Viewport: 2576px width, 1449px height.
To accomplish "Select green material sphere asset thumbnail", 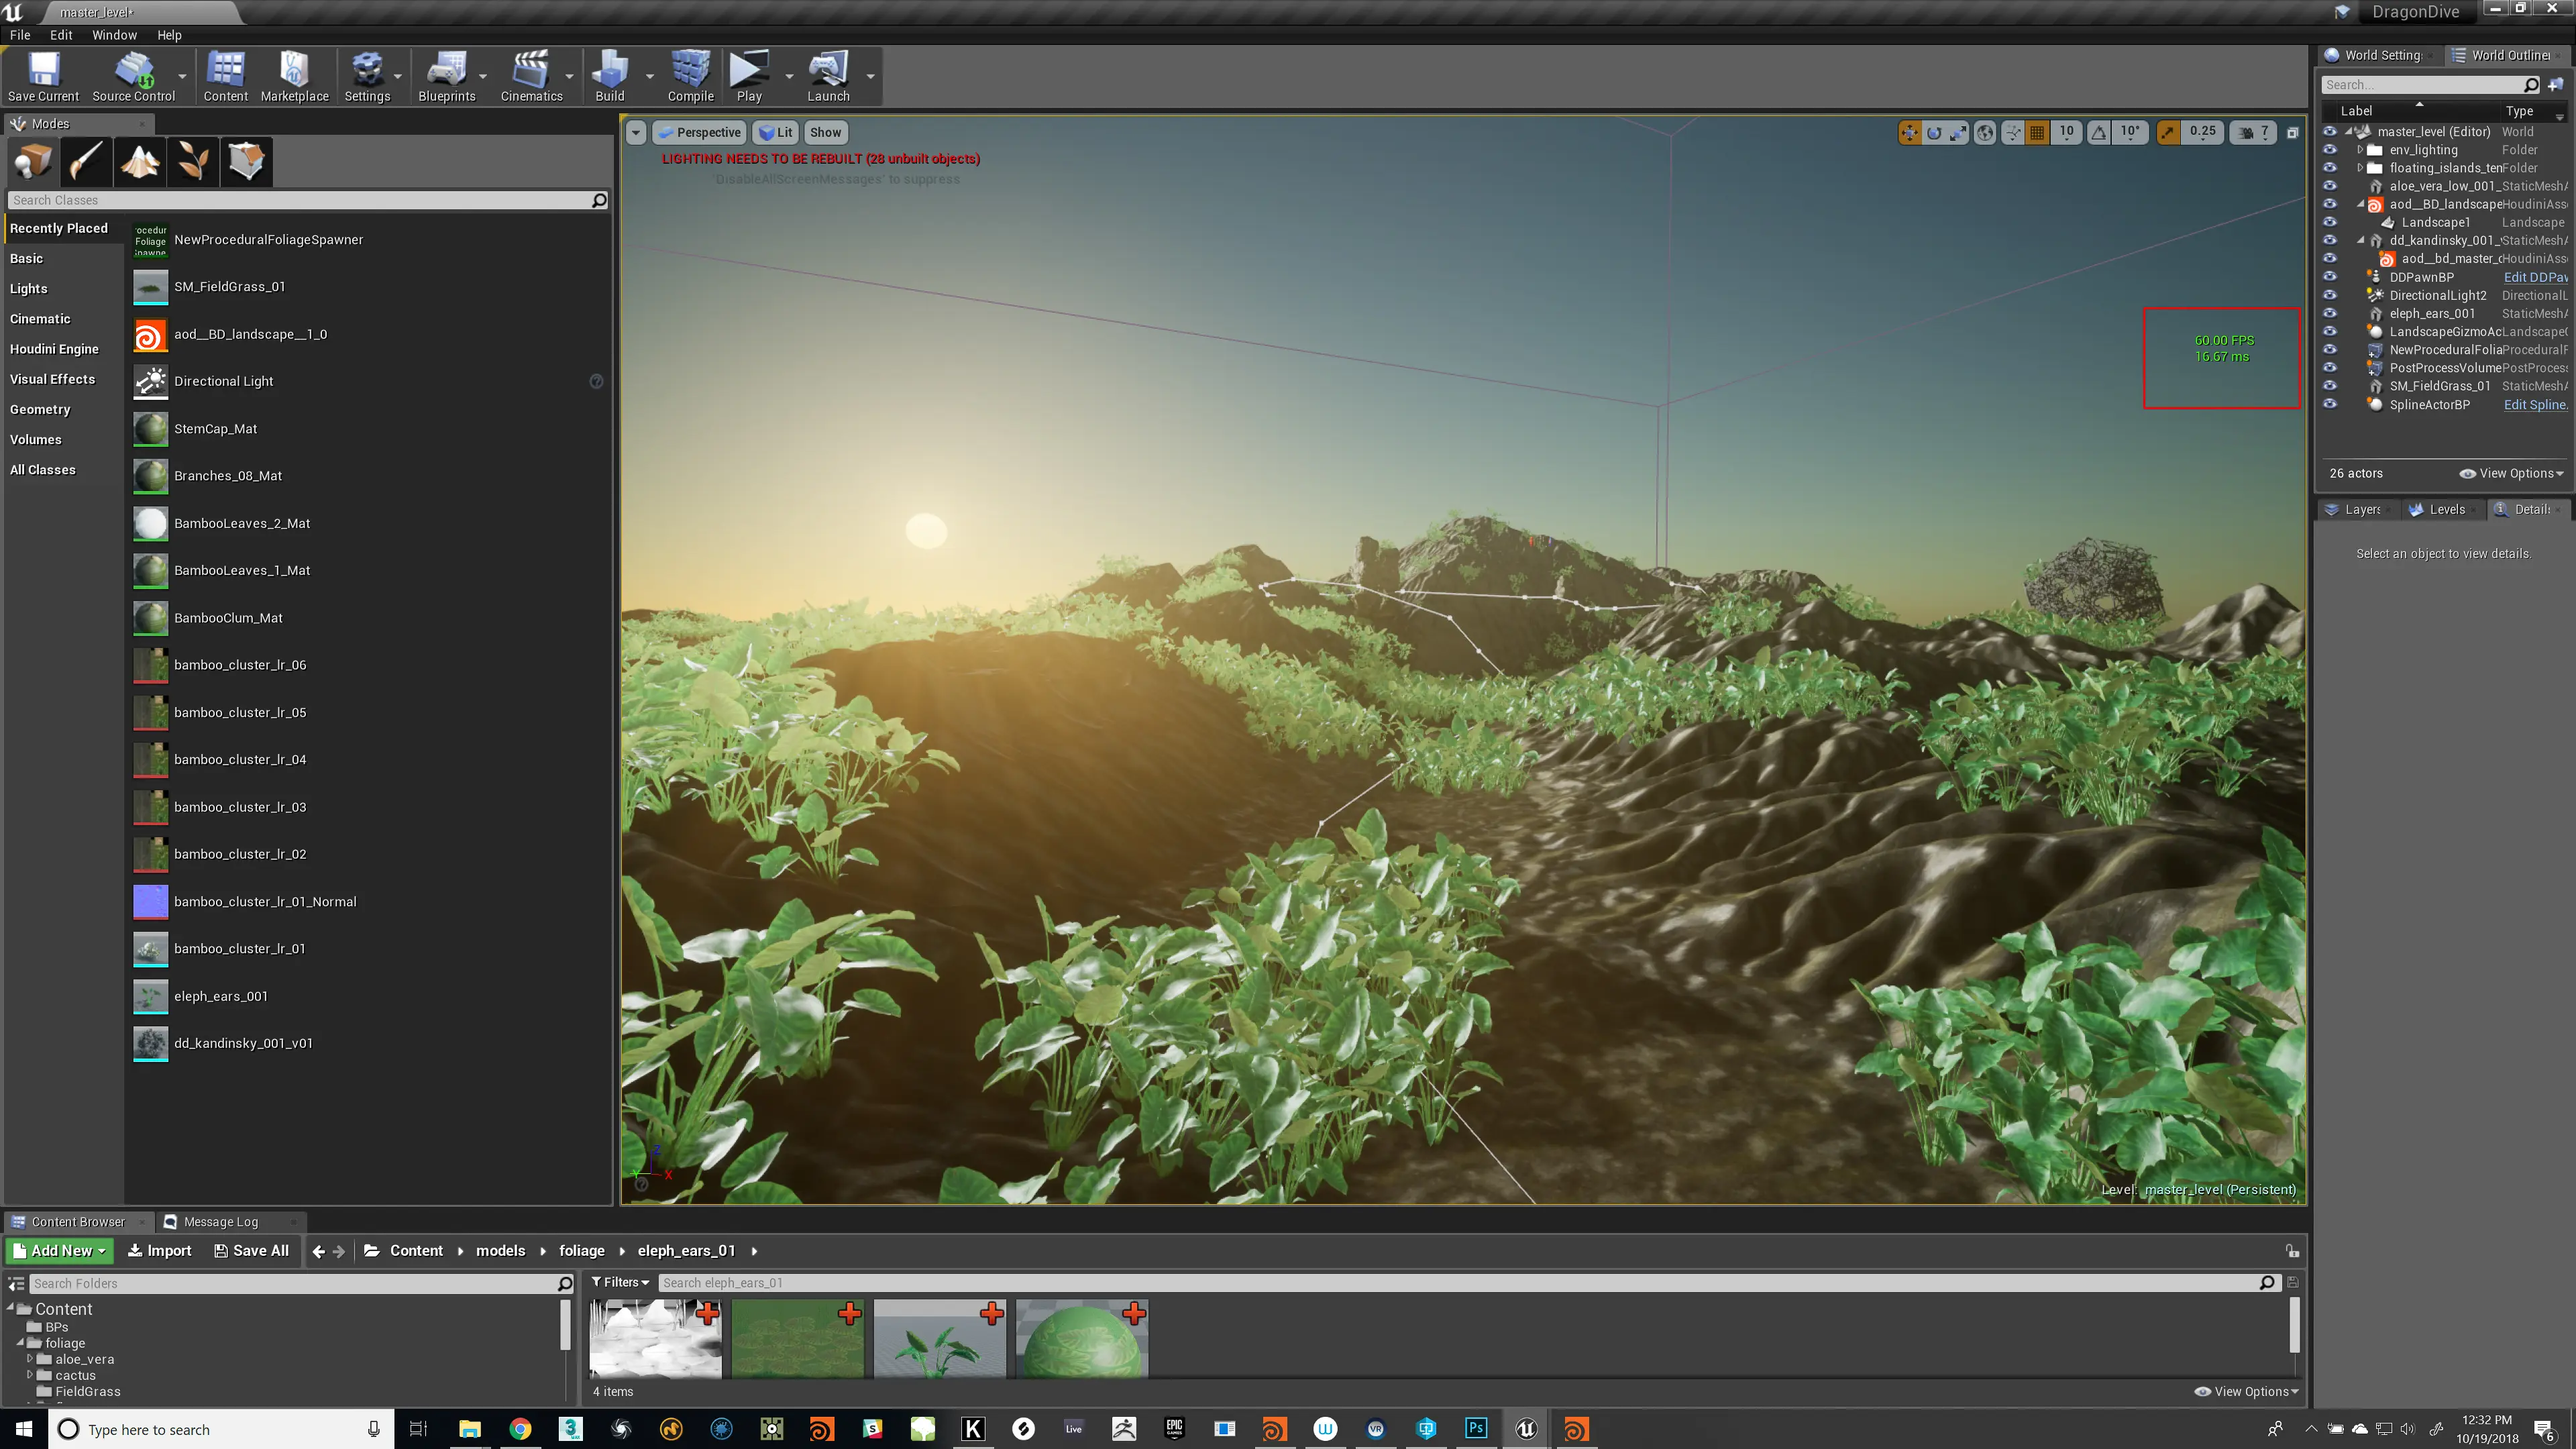I will [1081, 1339].
